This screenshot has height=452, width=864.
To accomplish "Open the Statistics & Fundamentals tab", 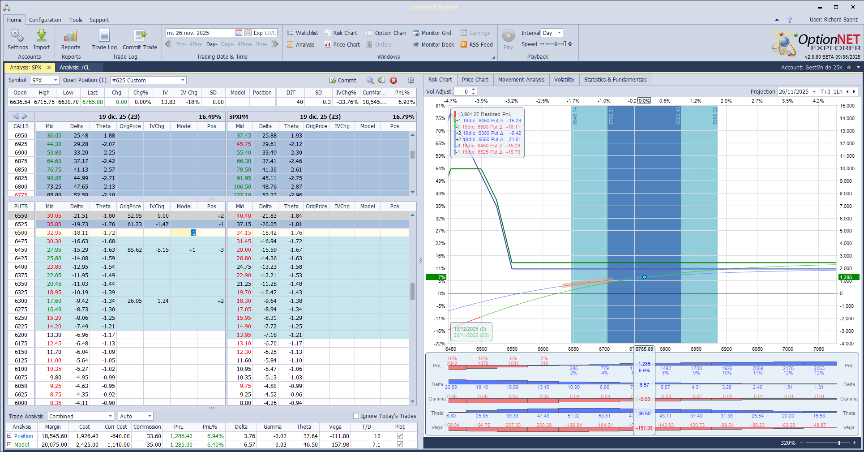I will click(x=615, y=80).
